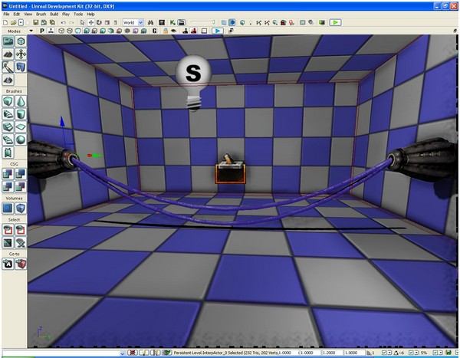Open the Brush menu
This screenshot has height=358, width=460.
coord(41,14)
